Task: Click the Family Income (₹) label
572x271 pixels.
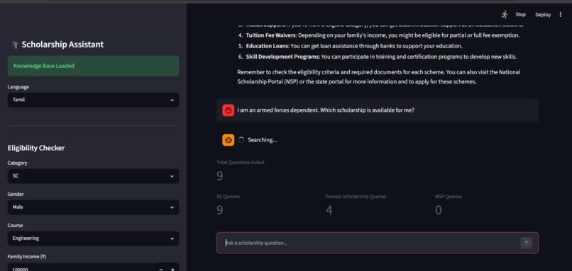Action: [27, 256]
